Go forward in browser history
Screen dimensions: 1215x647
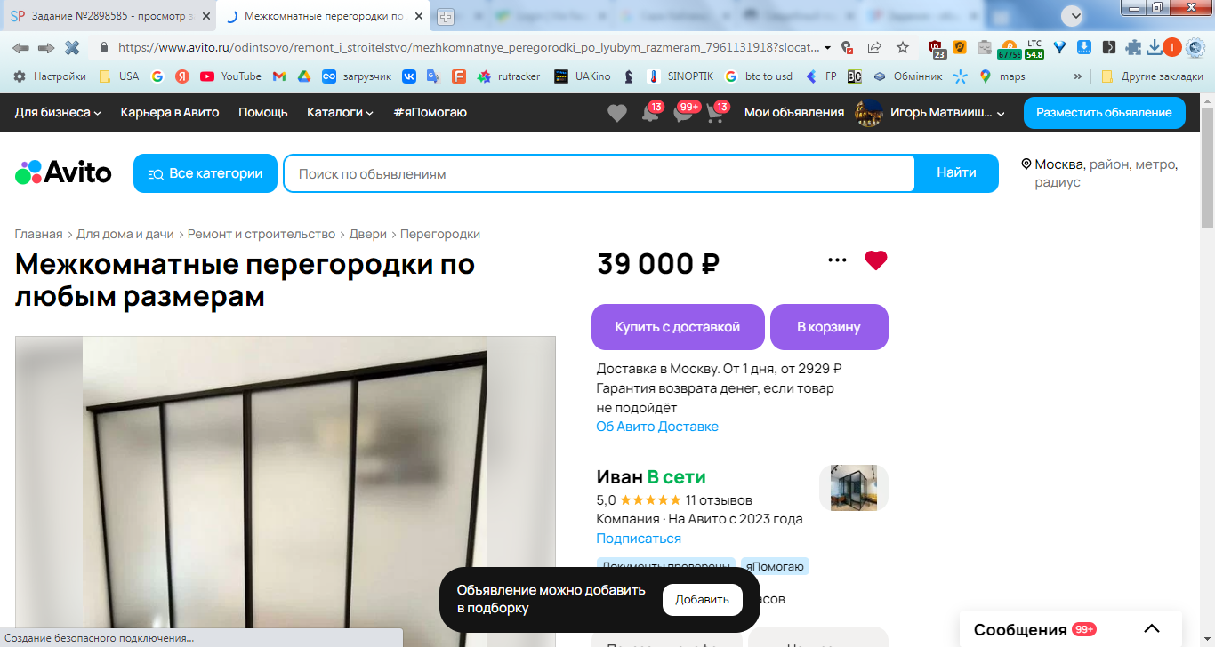click(x=45, y=47)
